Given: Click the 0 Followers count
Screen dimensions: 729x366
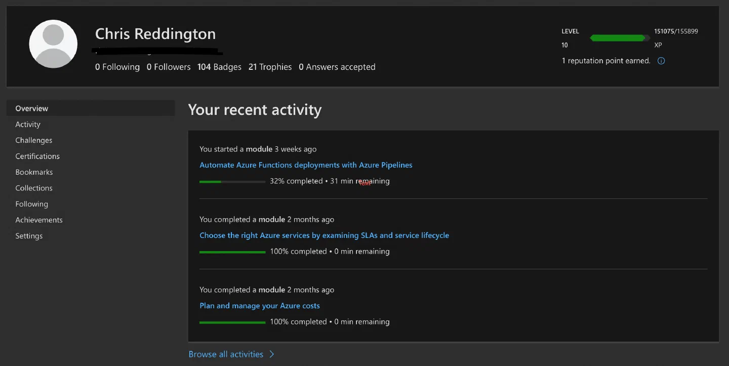Looking at the screenshot, I should (x=169, y=67).
